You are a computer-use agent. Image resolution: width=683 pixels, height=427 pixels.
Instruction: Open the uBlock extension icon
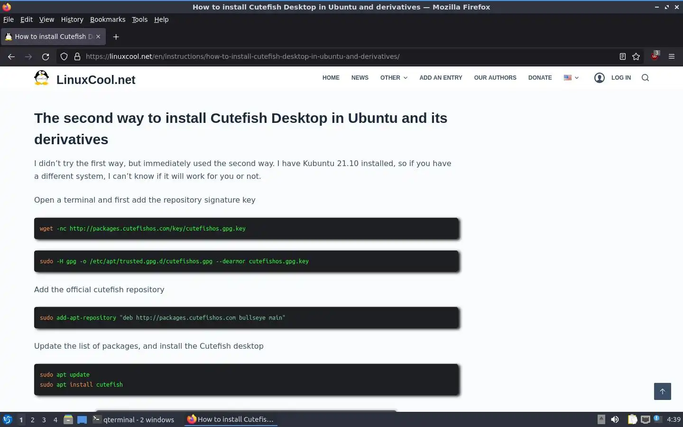[655, 56]
